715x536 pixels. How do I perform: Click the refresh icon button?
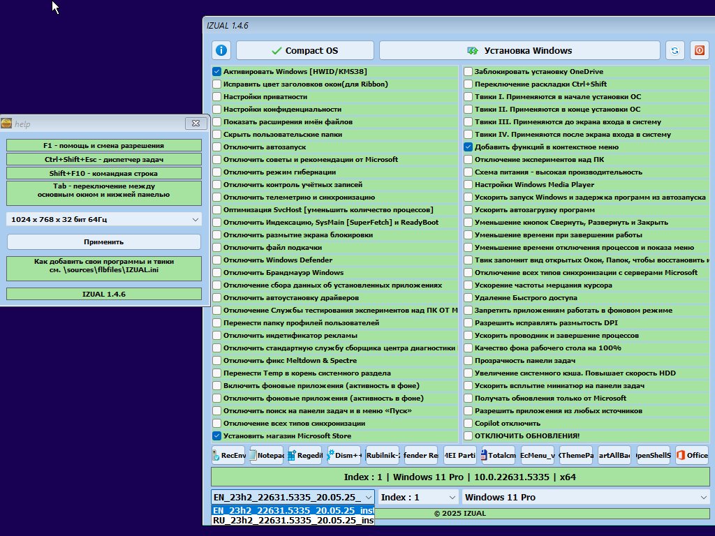point(675,50)
